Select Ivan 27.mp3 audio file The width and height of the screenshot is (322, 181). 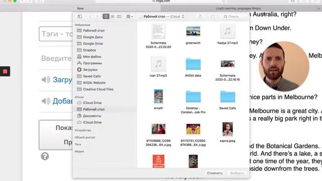(x=158, y=67)
